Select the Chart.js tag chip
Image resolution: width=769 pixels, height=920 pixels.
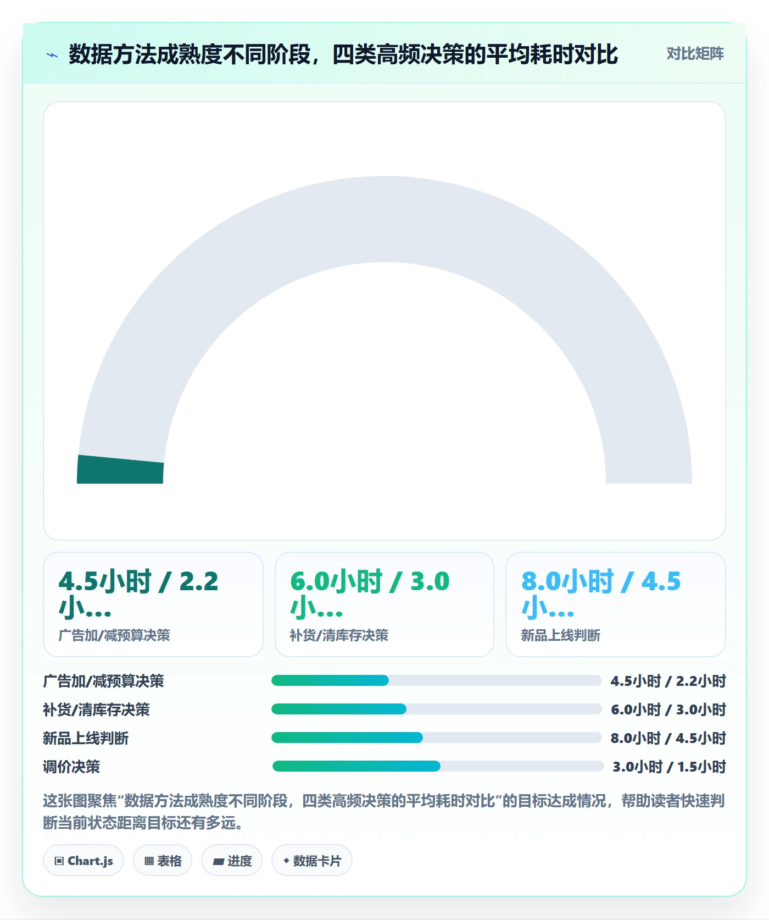click(x=83, y=860)
